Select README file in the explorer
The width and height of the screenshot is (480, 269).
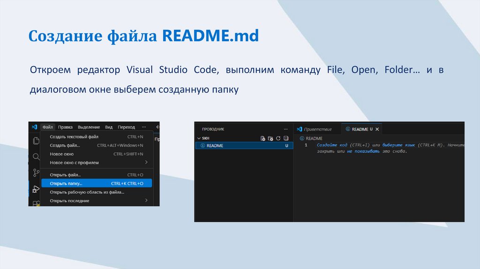244,146
